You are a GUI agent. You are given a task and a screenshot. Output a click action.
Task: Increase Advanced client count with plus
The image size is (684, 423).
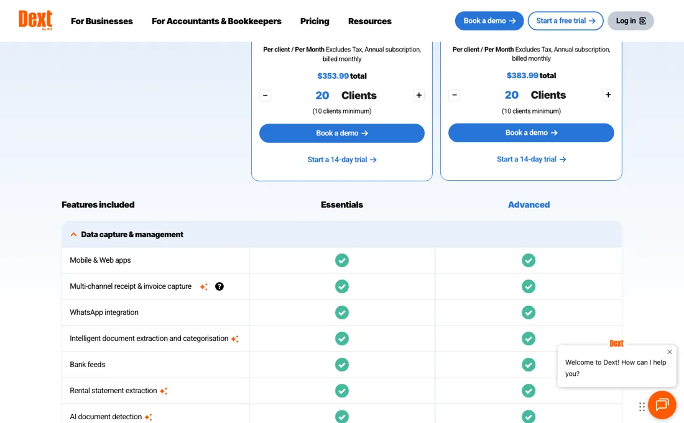(x=608, y=95)
